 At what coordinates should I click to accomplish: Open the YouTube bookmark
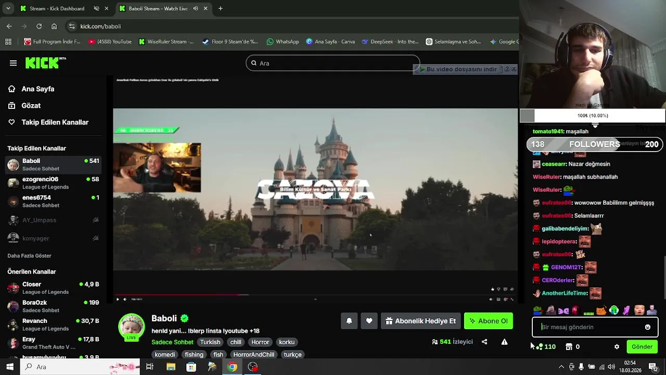coord(110,42)
